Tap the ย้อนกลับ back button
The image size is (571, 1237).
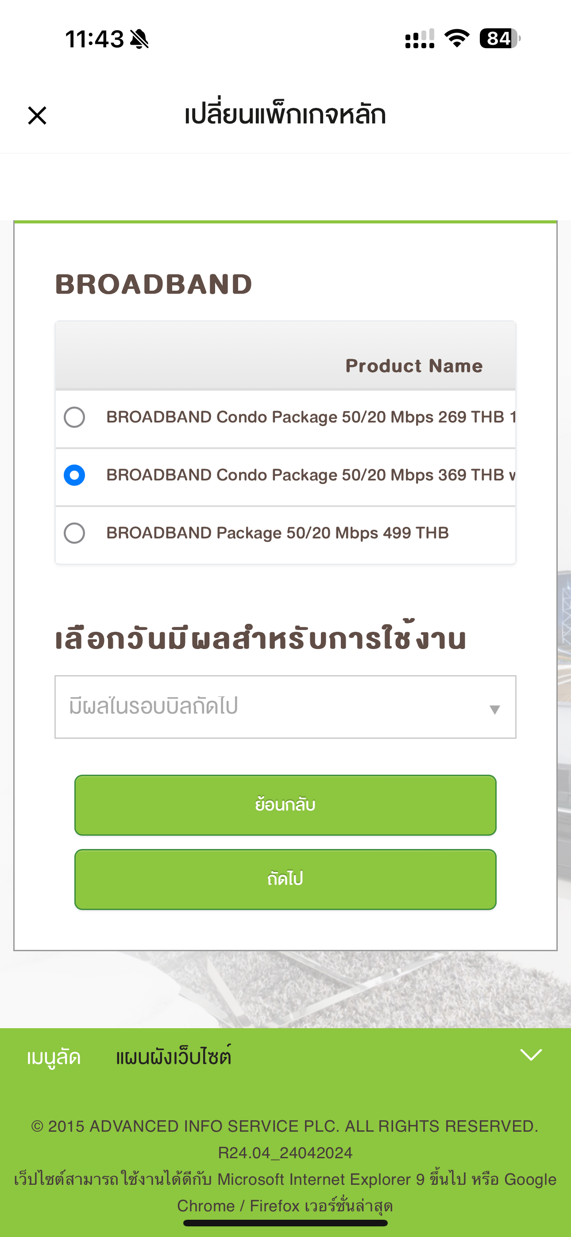click(x=285, y=805)
